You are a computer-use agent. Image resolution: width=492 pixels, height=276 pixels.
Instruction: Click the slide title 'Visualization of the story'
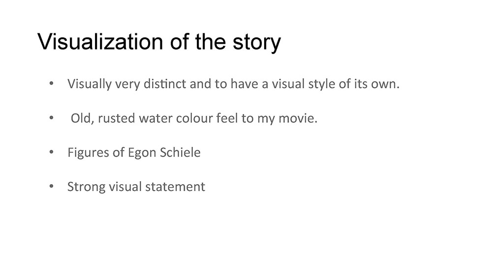pyautogui.click(x=159, y=42)
